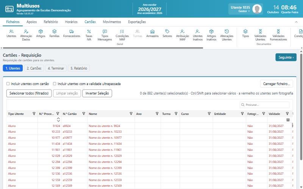Open the Horários ribbon tab

[71, 22]
